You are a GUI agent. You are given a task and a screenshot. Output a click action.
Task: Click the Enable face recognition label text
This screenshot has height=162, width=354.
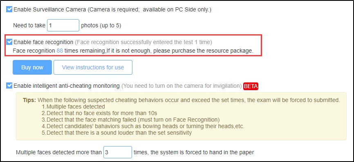coord(43,42)
